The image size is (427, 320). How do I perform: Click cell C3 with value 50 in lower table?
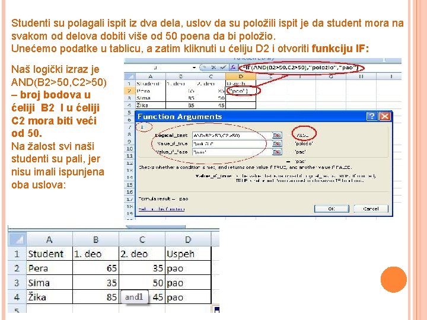click(x=142, y=283)
